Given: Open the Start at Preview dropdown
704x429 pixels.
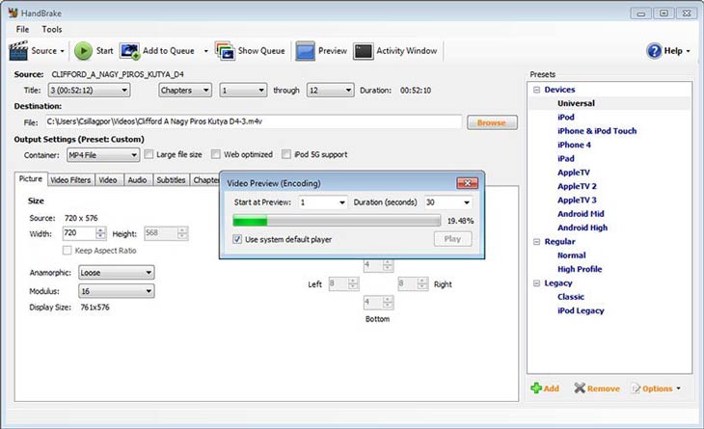Looking at the screenshot, I should pos(322,202).
